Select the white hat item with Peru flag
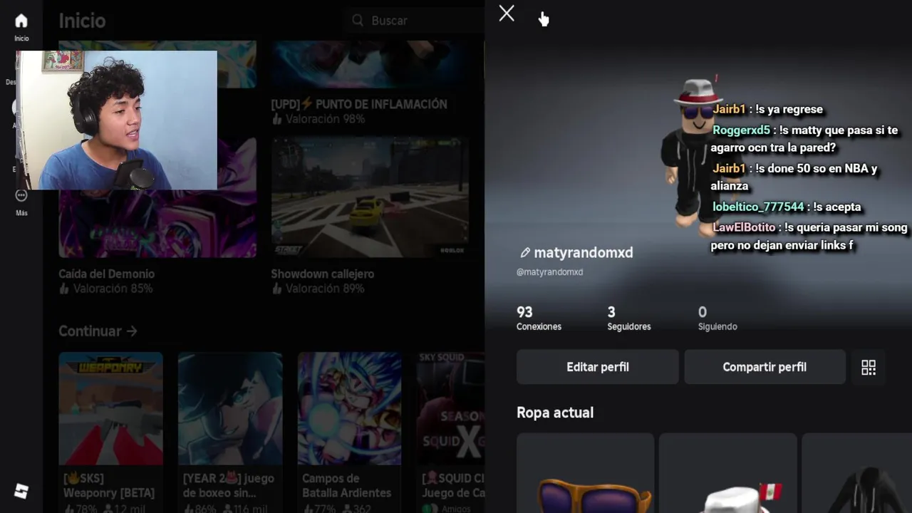Screen dimensions: 912x513 point(727,473)
